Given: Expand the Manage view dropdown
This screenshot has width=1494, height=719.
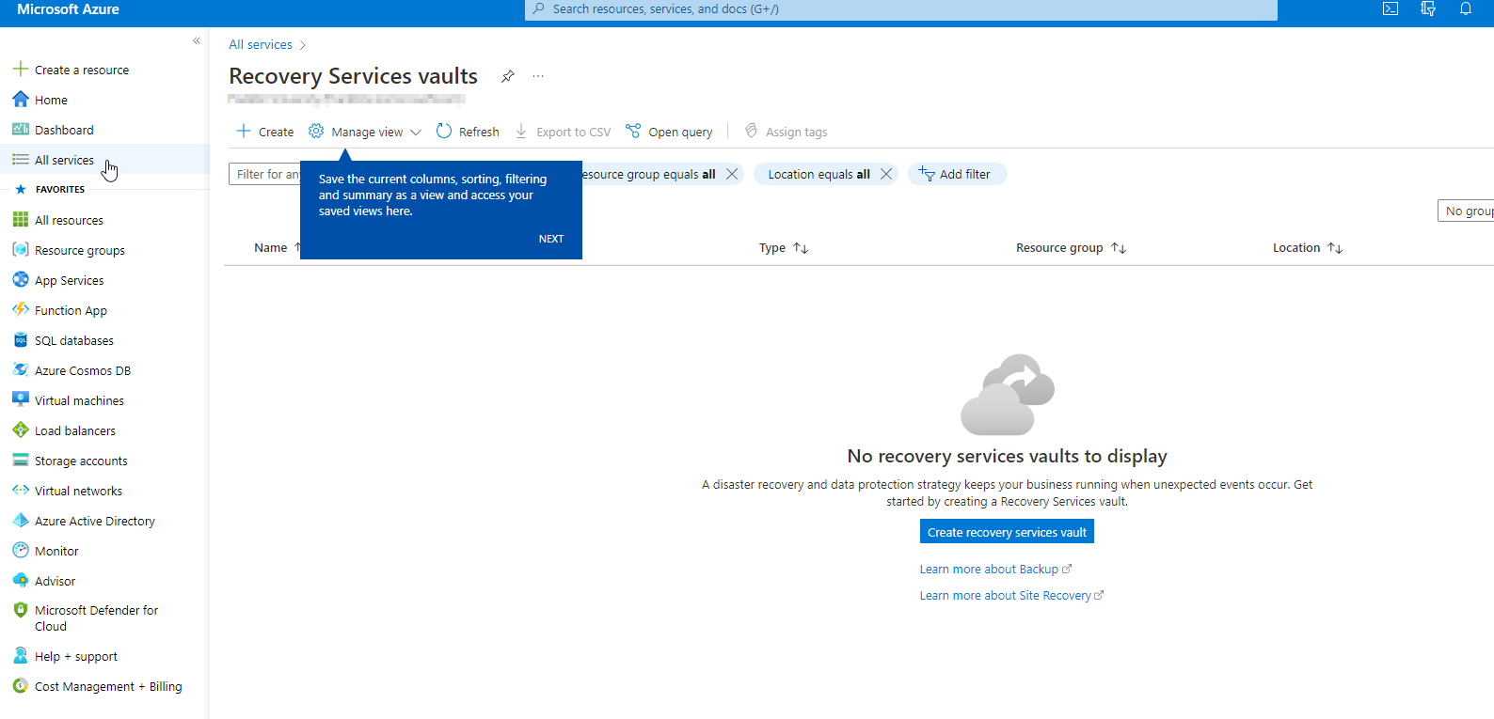Looking at the screenshot, I should [x=365, y=132].
